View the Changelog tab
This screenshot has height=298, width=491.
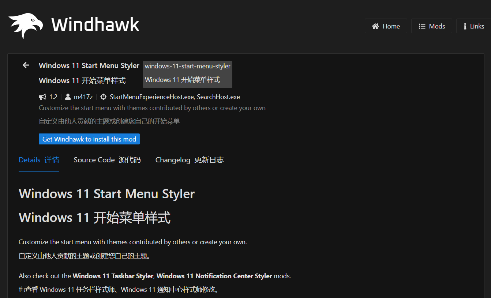point(189,160)
